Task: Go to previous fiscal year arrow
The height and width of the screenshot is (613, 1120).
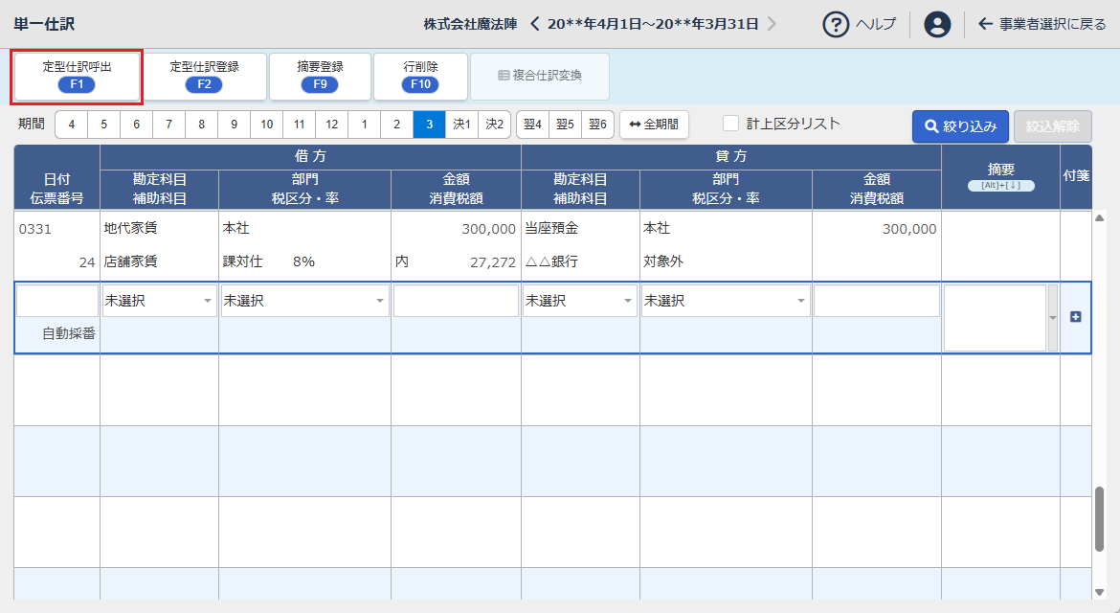Action: (535, 24)
